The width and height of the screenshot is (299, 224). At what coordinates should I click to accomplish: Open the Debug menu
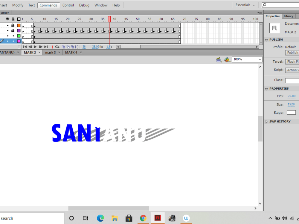[84, 5]
